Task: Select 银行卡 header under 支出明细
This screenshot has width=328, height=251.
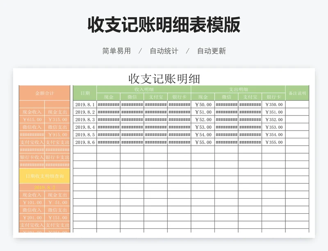Action: pyautogui.click(x=273, y=97)
